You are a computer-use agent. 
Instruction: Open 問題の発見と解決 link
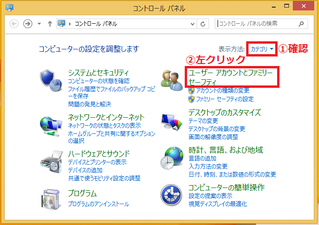90,104
